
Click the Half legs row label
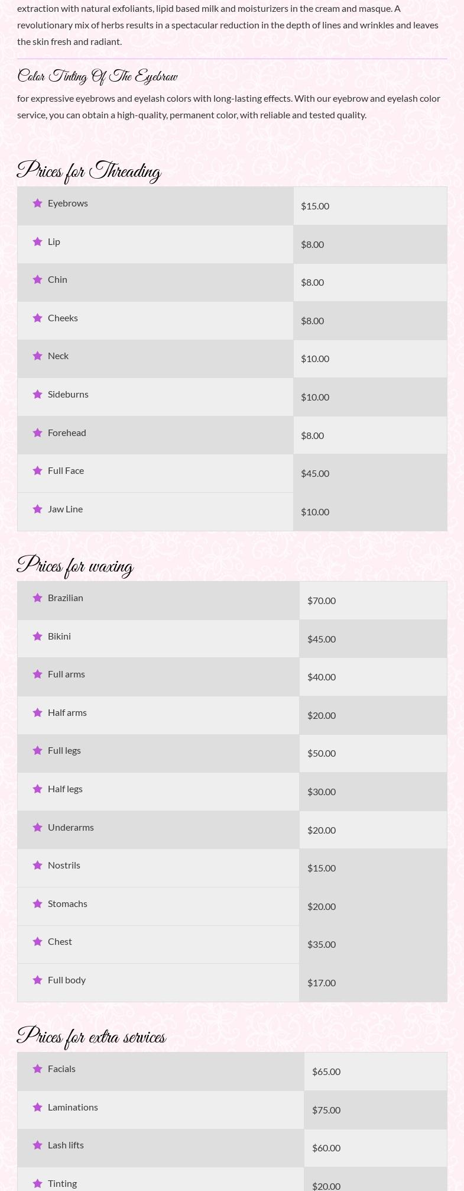(x=65, y=789)
